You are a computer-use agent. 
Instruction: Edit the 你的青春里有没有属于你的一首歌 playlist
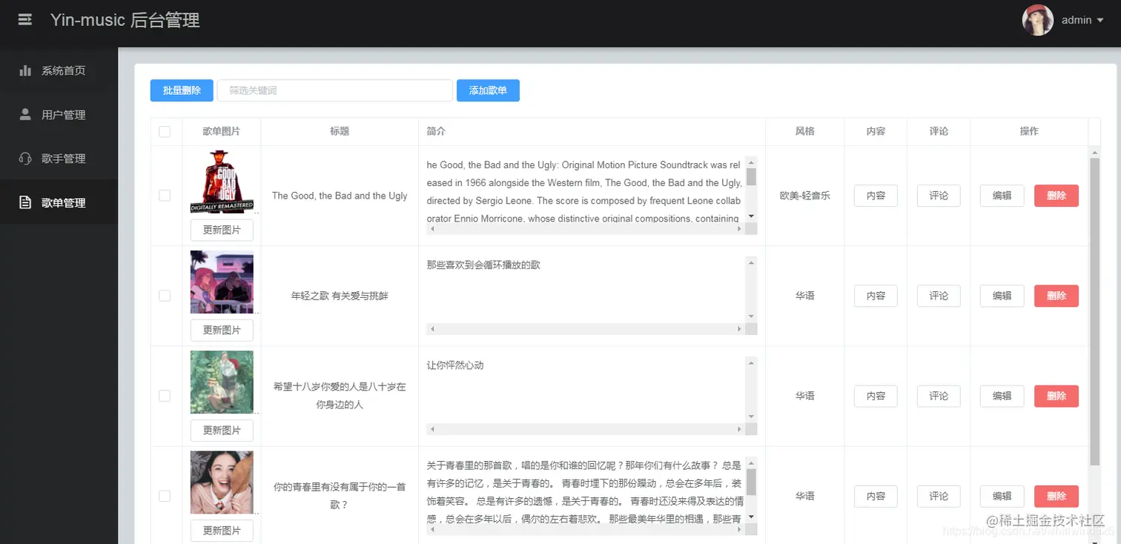[x=1002, y=496]
